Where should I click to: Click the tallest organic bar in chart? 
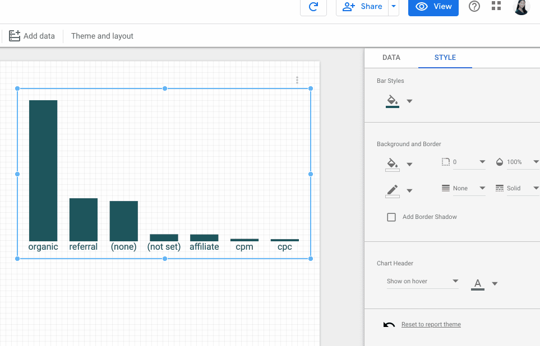(x=43, y=171)
